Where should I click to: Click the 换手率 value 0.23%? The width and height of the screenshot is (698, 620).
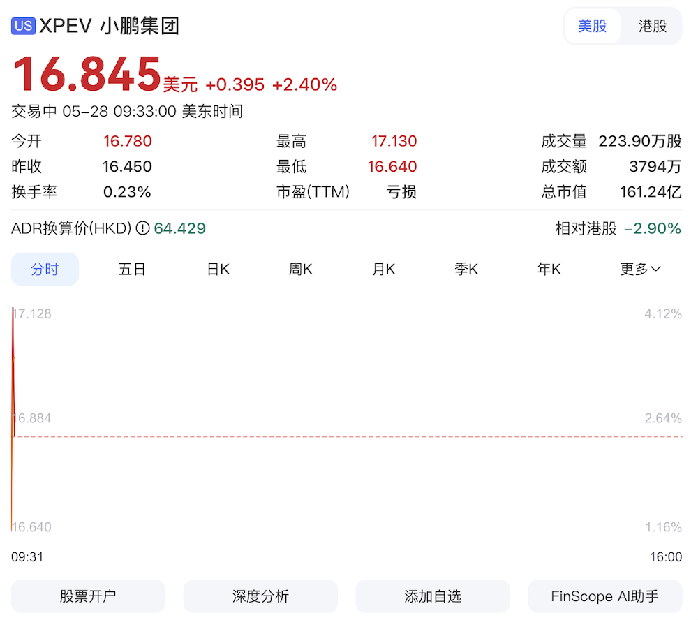coord(127,192)
